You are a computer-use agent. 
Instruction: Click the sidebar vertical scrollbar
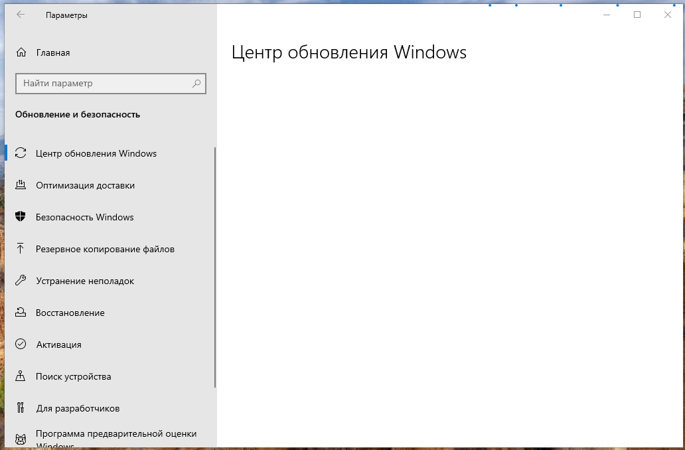click(215, 267)
